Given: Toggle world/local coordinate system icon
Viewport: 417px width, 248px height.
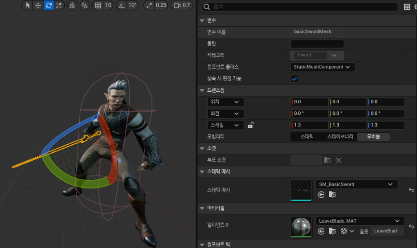Looking at the screenshot, I should click(72, 5).
